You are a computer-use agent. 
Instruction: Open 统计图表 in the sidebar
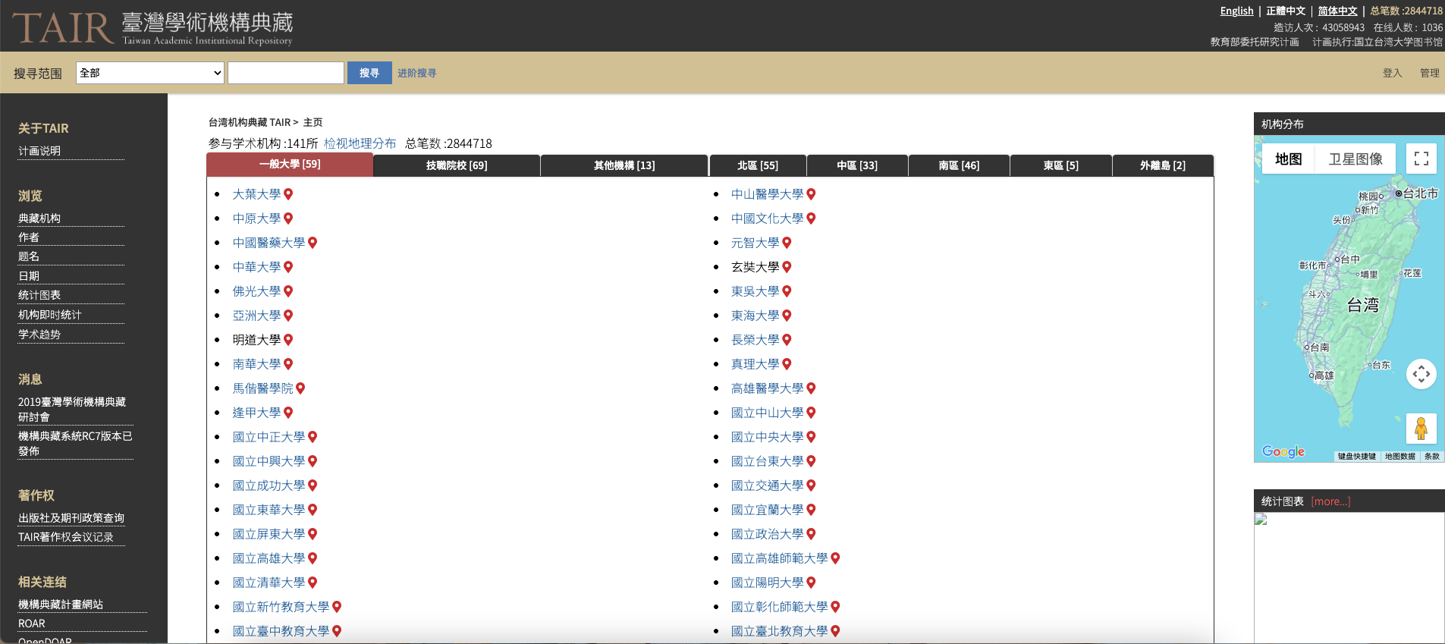[x=39, y=295]
